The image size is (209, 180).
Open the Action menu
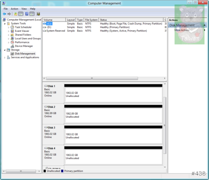pyautogui.click(x=14, y=9)
